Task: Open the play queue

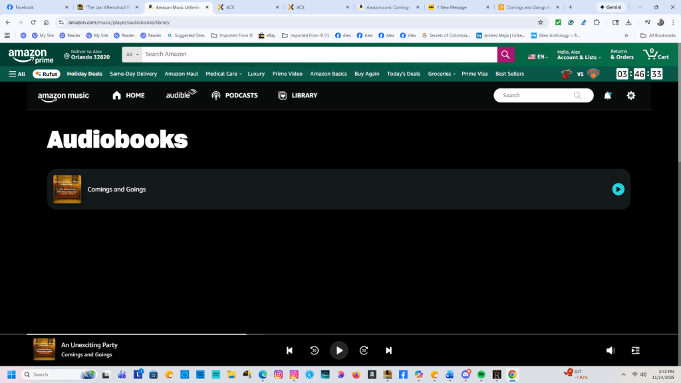Action: [x=635, y=350]
